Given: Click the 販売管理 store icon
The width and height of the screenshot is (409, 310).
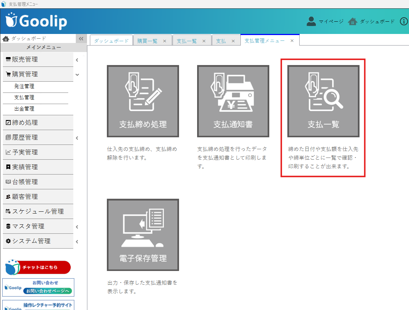Looking at the screenshot, I should (x=8, y=59).
